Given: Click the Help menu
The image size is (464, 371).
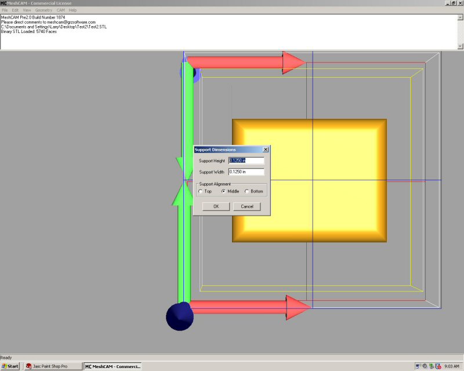Looking at the screenshot, I should coord(72,10).
